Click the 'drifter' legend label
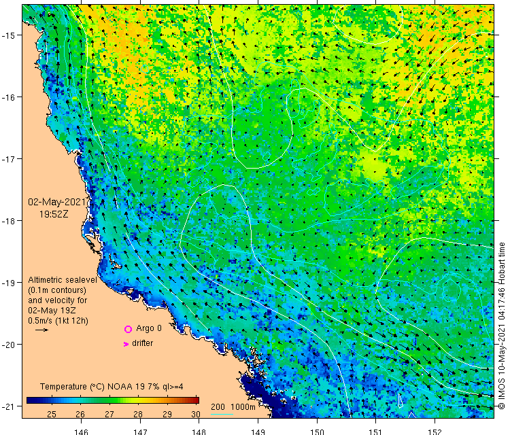 143,343
